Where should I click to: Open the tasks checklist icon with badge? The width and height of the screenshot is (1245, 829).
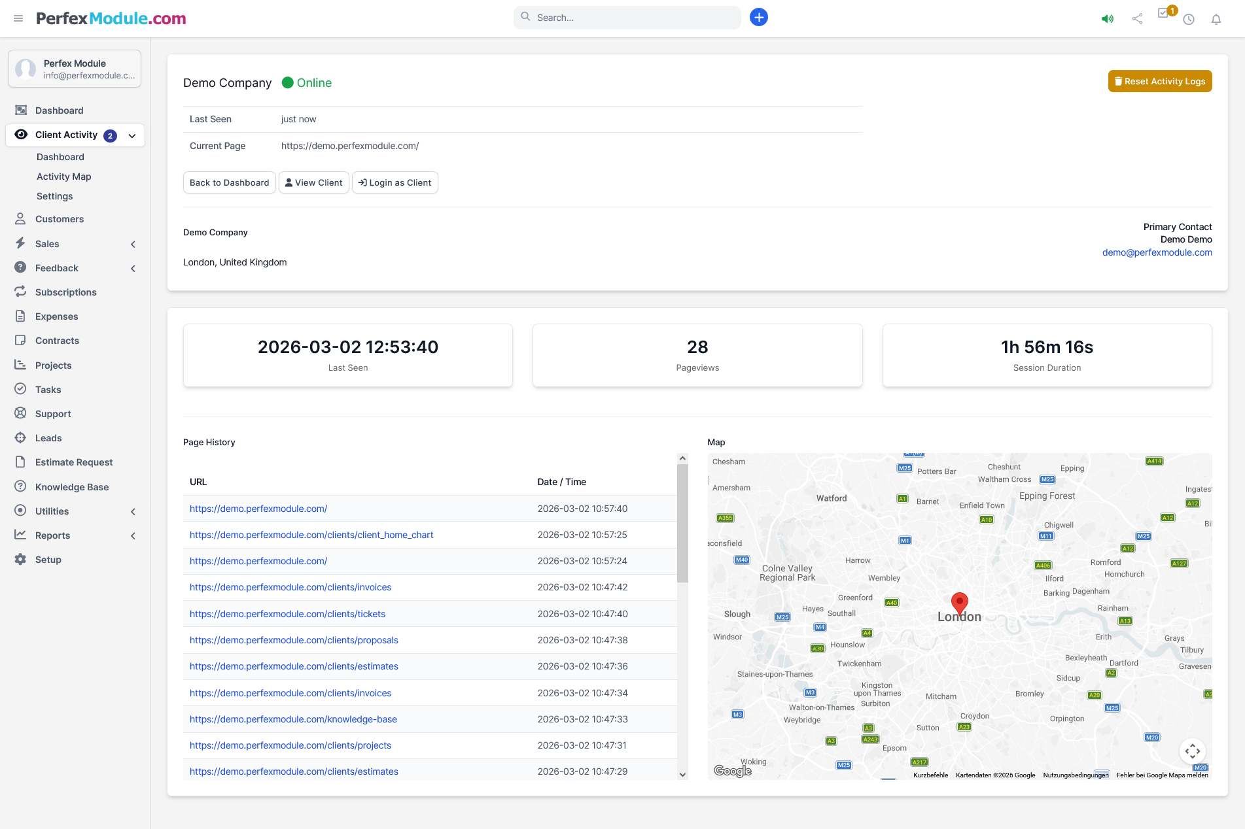click(x=1163, y=14)
